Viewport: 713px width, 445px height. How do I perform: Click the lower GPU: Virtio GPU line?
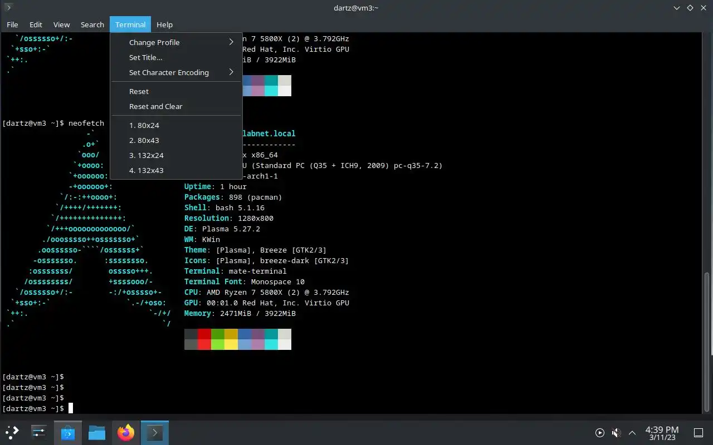click(267, 303)
